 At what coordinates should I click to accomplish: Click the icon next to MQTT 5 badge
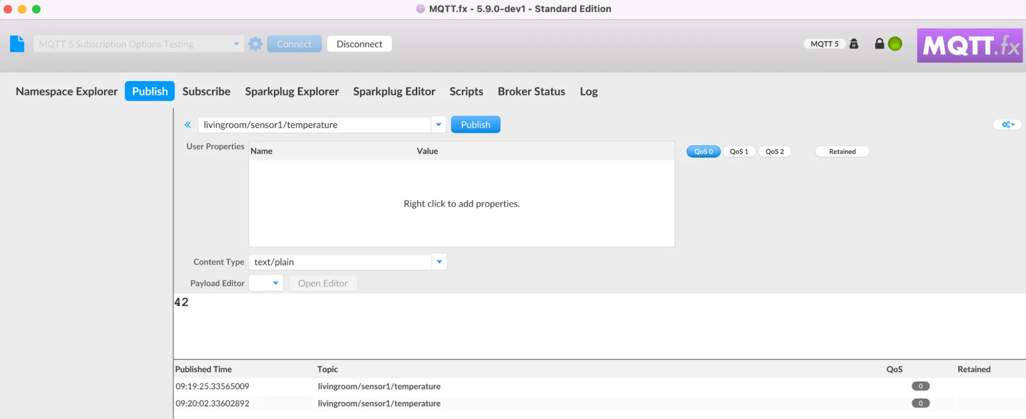(x=854, y=44)
